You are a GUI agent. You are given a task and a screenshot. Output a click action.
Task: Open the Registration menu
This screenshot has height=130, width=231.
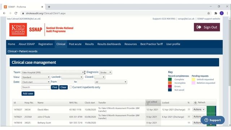tap(45, 44)
